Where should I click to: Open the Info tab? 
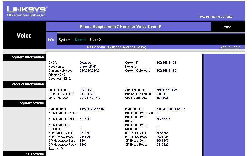(51, 40)
